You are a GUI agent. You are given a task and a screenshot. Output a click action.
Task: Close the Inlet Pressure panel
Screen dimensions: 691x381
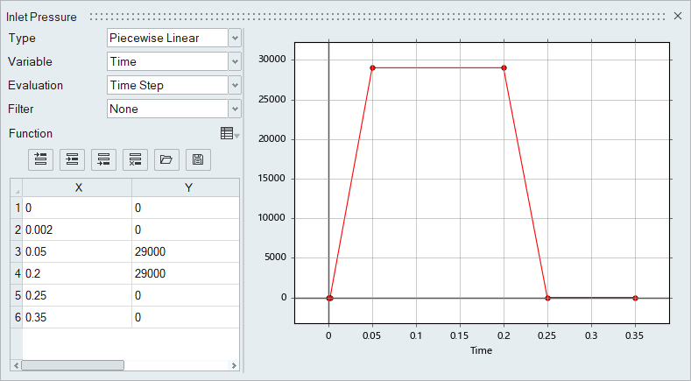[677, 16]
